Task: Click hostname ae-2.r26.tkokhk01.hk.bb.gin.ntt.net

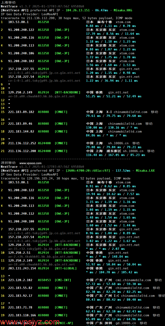Action: 42,257
